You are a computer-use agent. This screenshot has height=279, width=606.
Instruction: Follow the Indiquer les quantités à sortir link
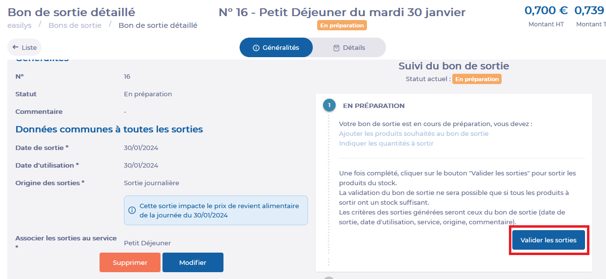click(x=386, y=143)
